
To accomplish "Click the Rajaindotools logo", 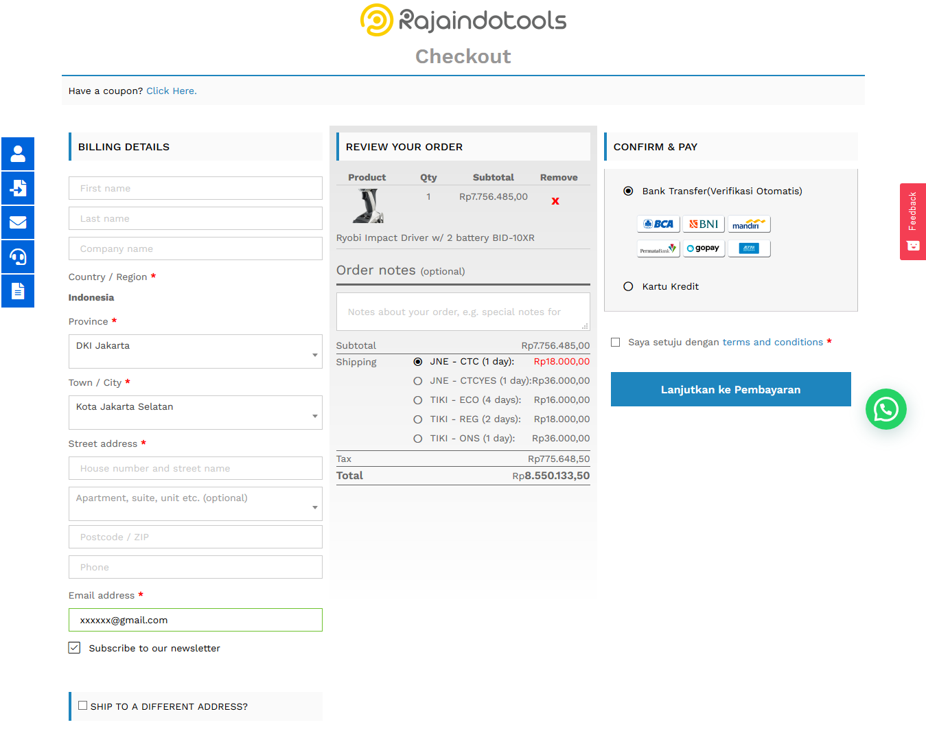I will click(463, 20).
